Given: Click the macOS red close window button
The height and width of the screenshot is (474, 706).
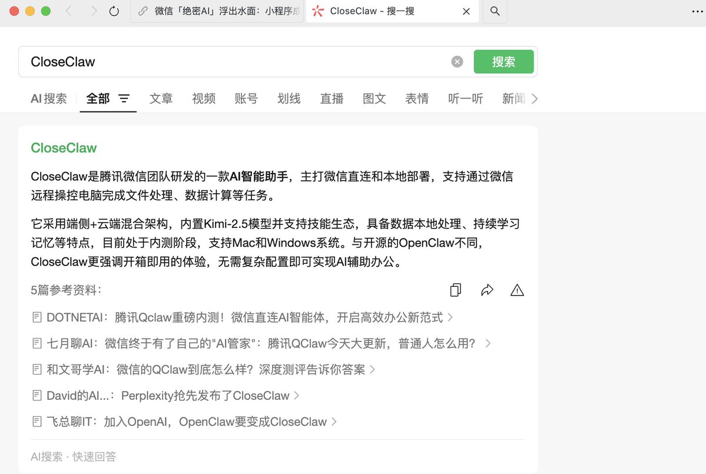Looking at the screenshot, I should (x=14, y=11).
